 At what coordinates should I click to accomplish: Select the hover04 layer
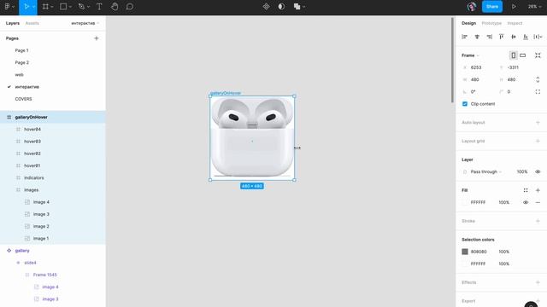[53, 130]
